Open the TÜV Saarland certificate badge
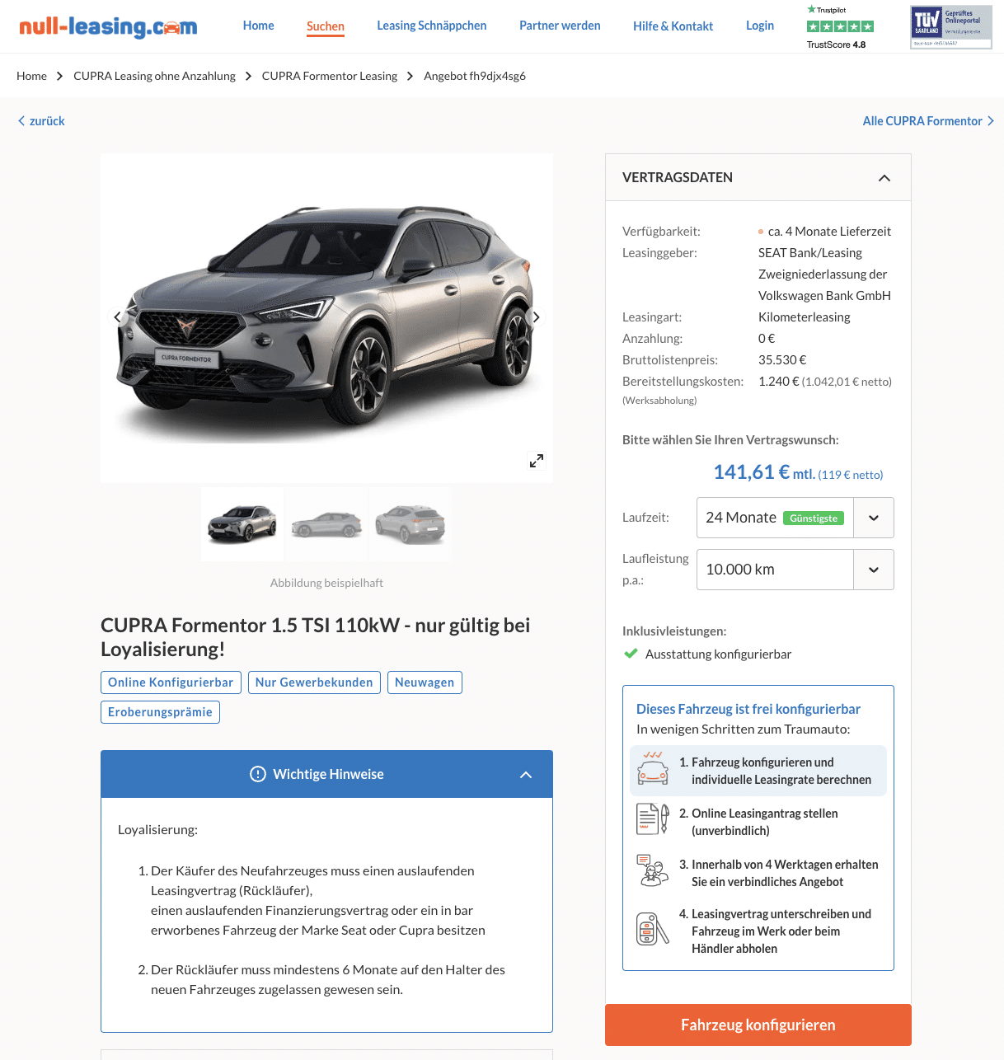The image size is (1004, 1060). 951,27
